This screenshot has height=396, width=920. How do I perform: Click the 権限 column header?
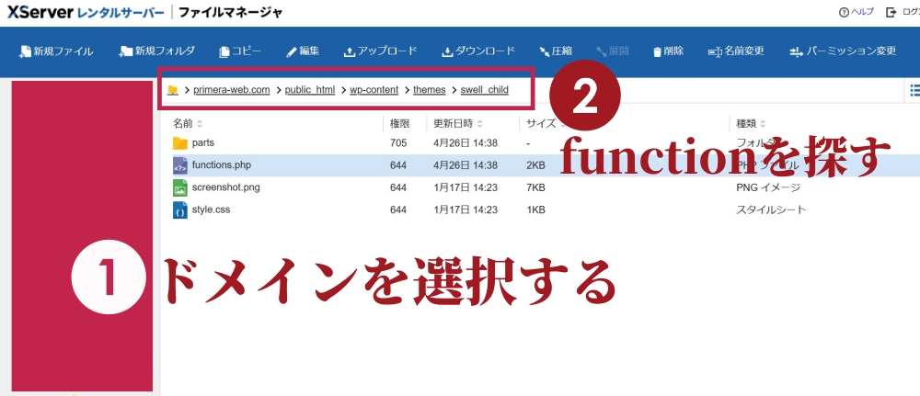point(399,124)
